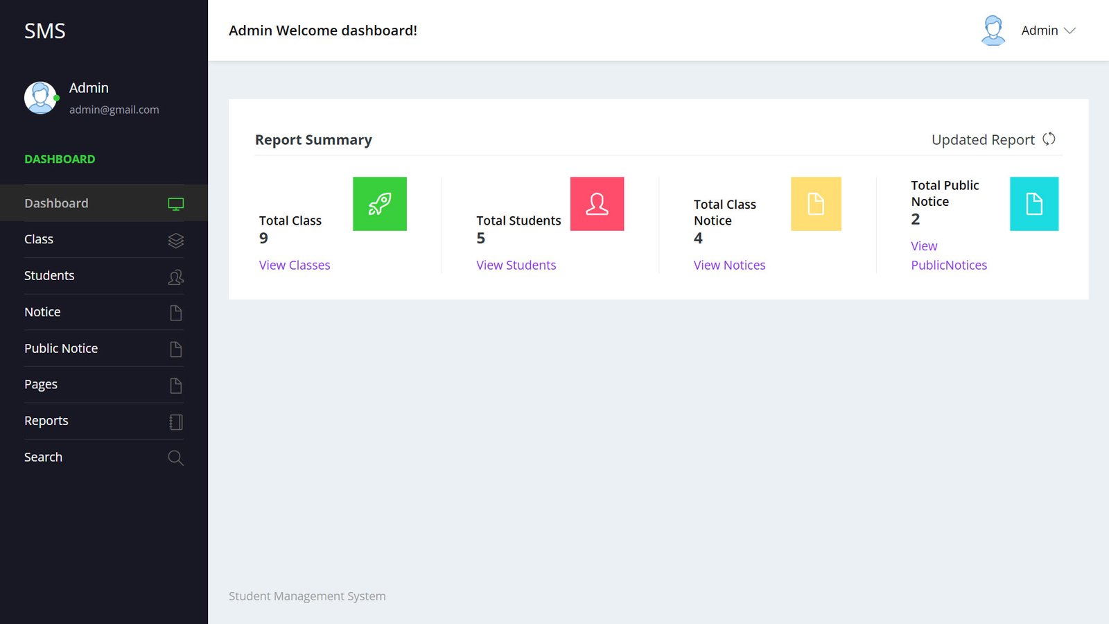Click the yellow document Class Notice icon
Screen dimensions: 1109x624
(x=816, y=204)
